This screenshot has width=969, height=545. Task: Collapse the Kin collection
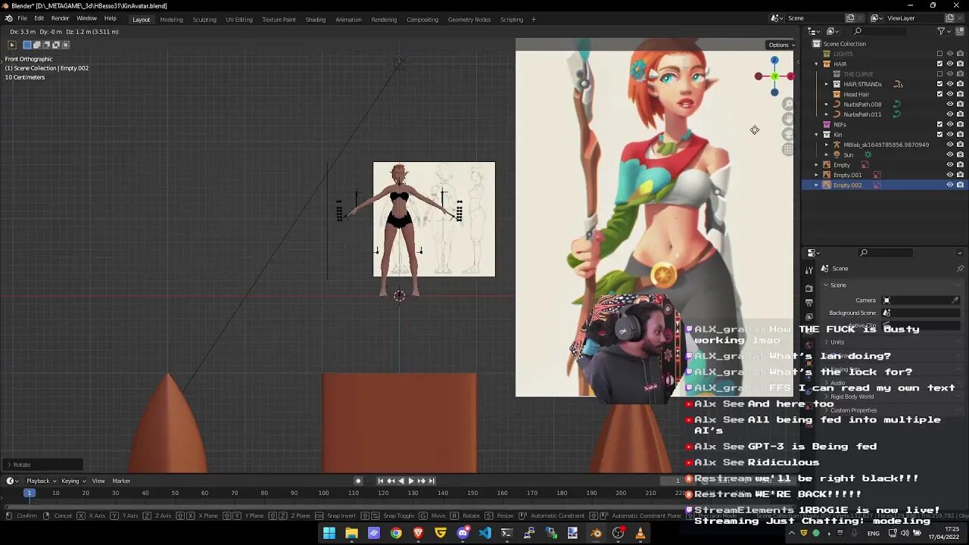816,135
